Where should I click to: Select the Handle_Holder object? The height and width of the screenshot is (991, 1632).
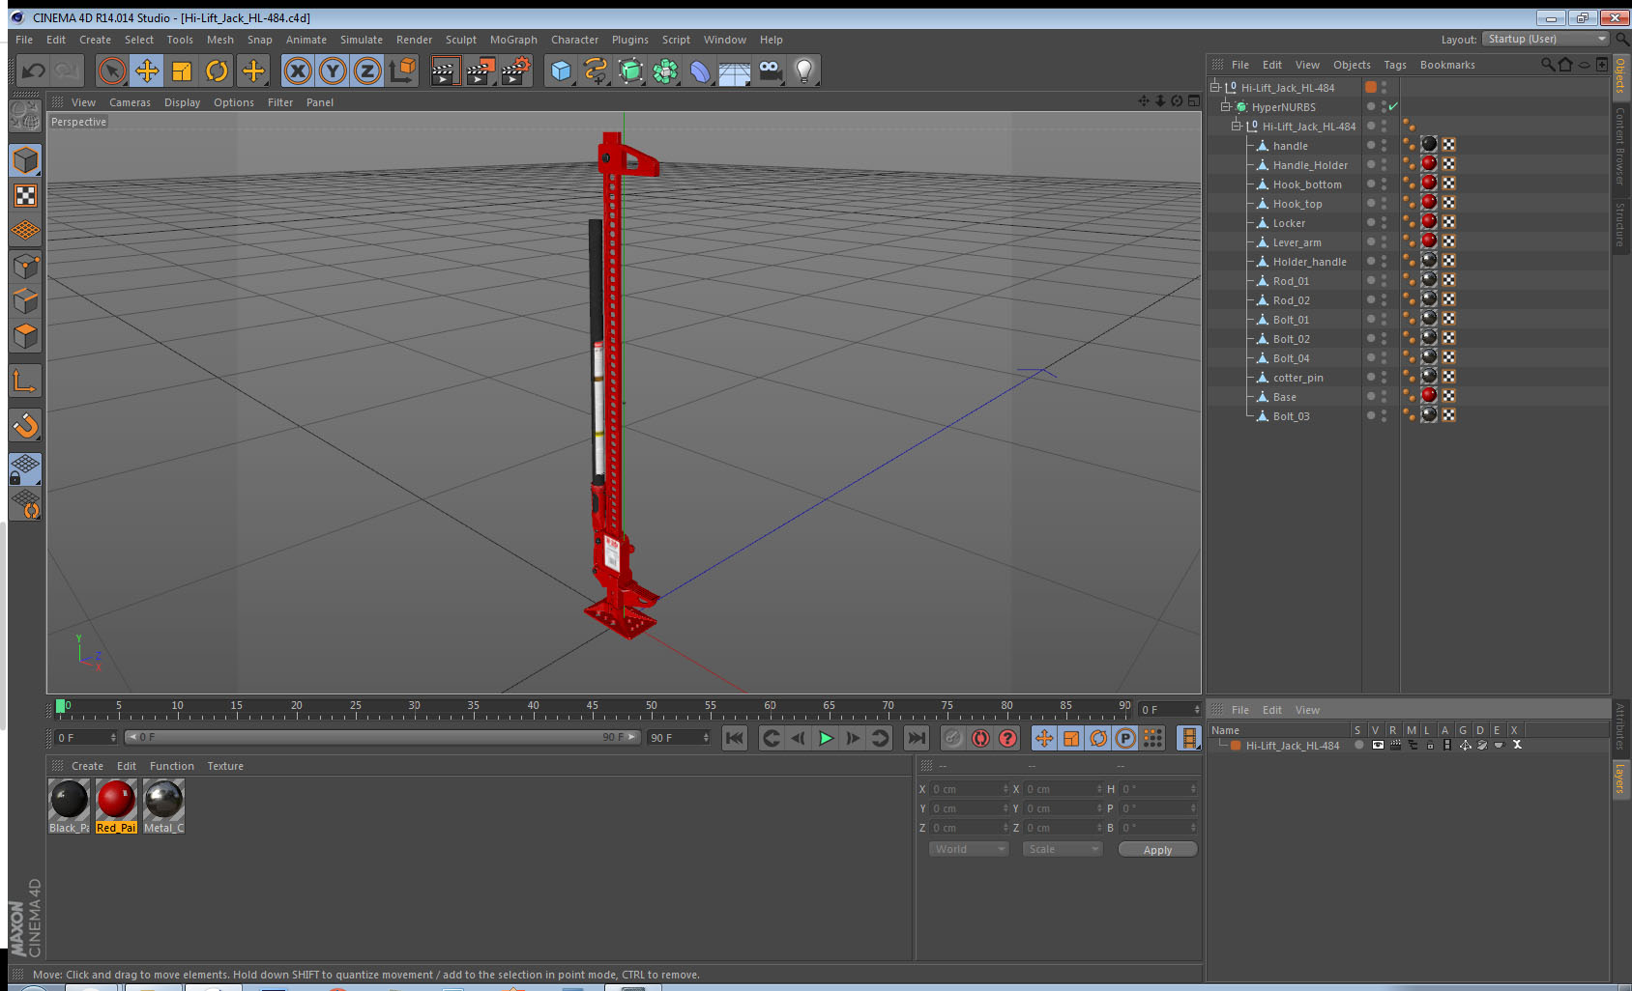[x=1310, y=165]
